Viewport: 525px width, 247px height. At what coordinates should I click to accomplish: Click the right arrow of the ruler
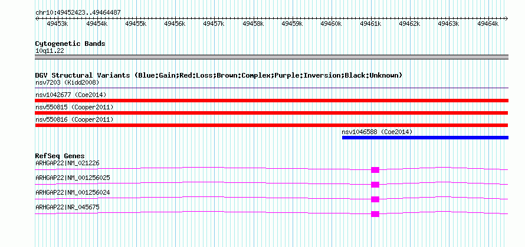(x=507, y=19)
